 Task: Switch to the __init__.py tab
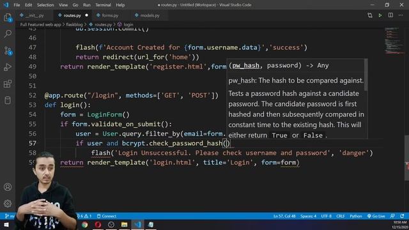35,15
